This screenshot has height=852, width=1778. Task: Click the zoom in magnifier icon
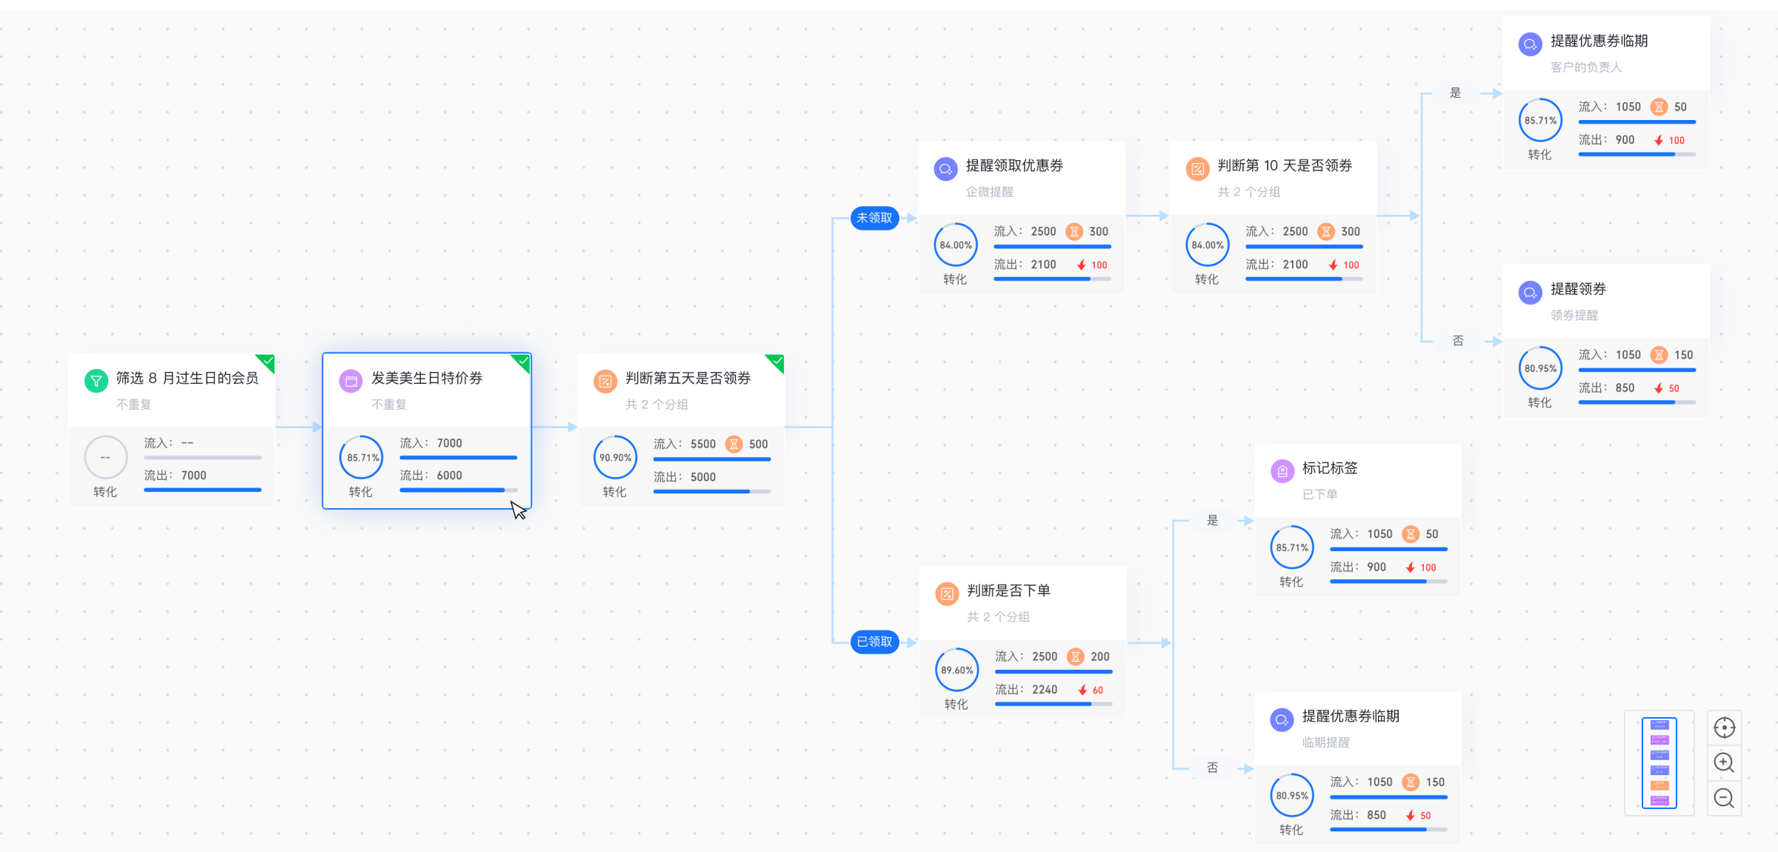[x=1724, y=762]
